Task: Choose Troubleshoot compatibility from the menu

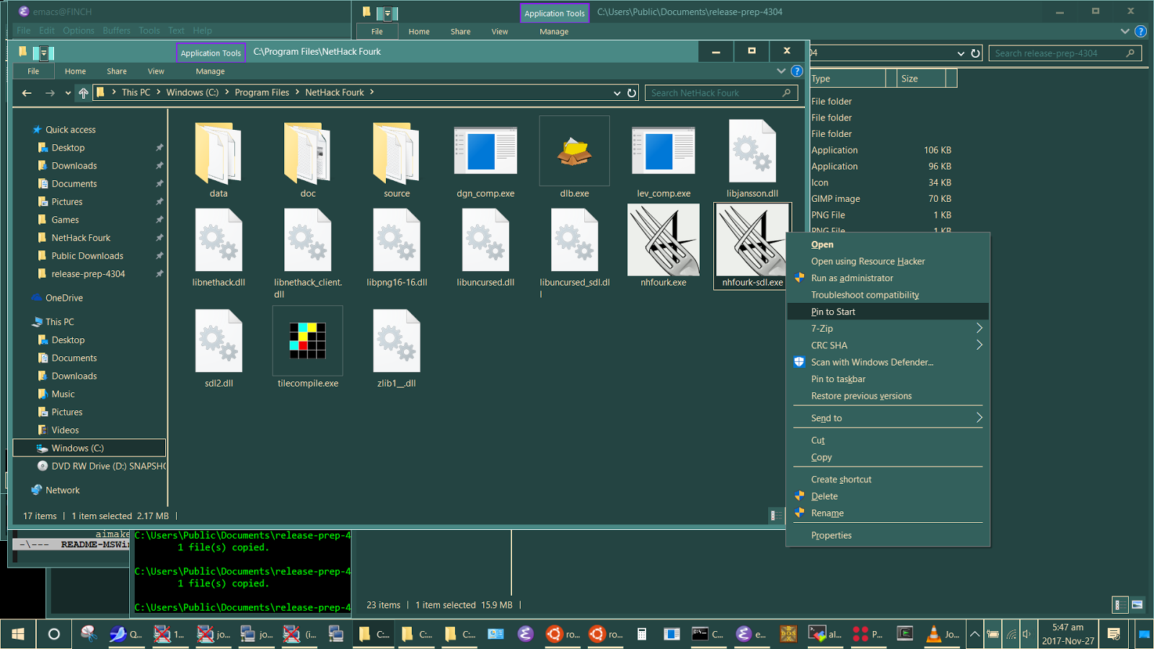Action: 865,295
